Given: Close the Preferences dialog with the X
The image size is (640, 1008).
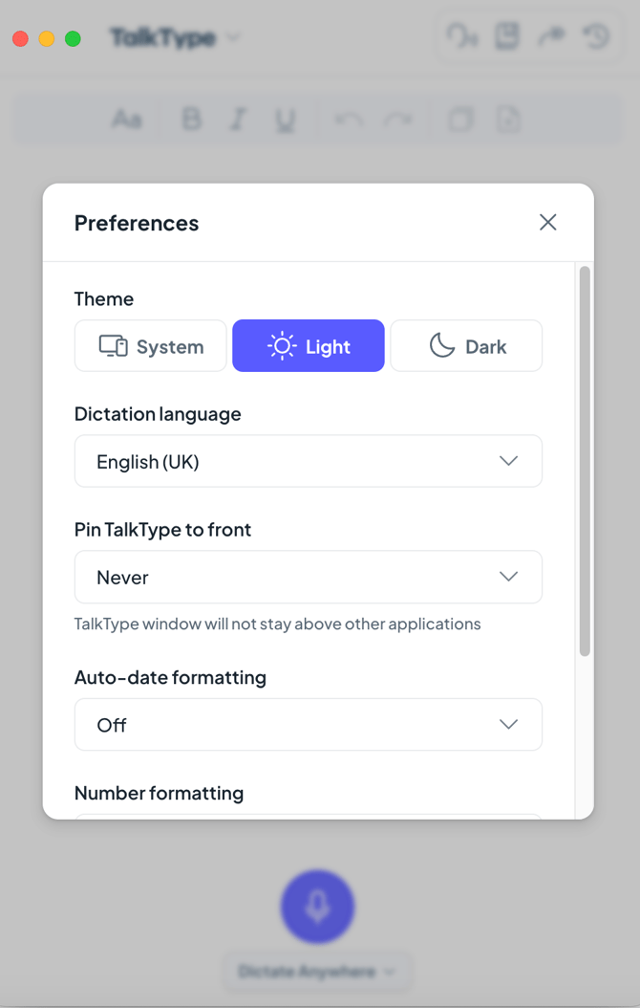Looking at the screenshot, I should point(547,222).
